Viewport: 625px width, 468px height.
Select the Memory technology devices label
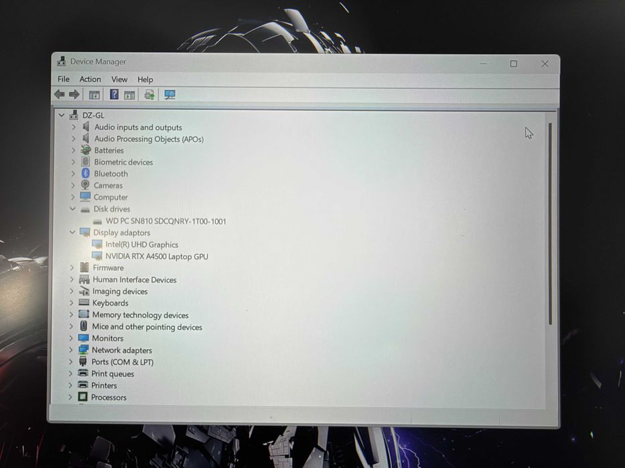(140, 315)
